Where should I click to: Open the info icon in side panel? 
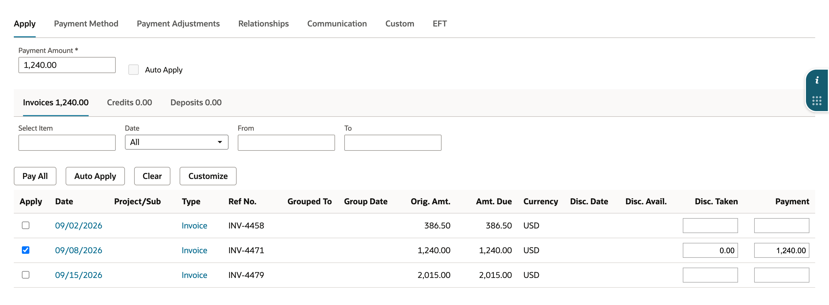pyautogui.click(x=816, y=81)
